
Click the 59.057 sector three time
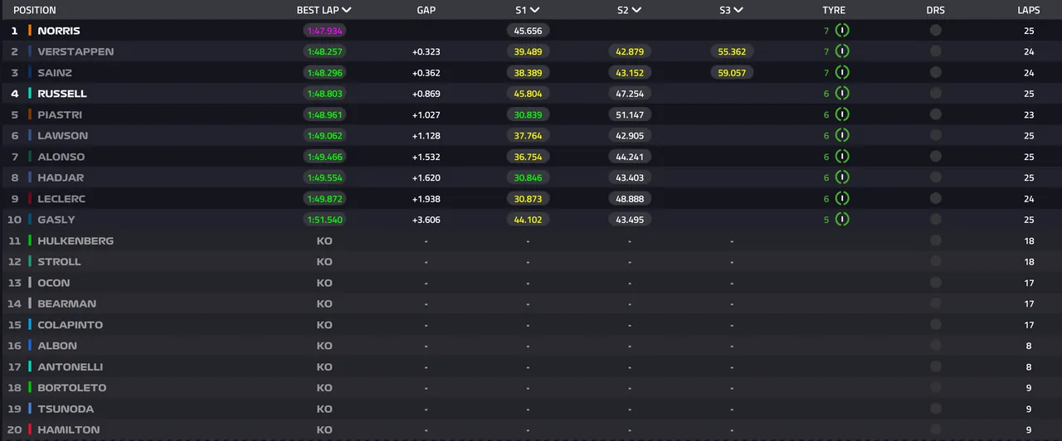pyautogui.click(x=732, y=72)
